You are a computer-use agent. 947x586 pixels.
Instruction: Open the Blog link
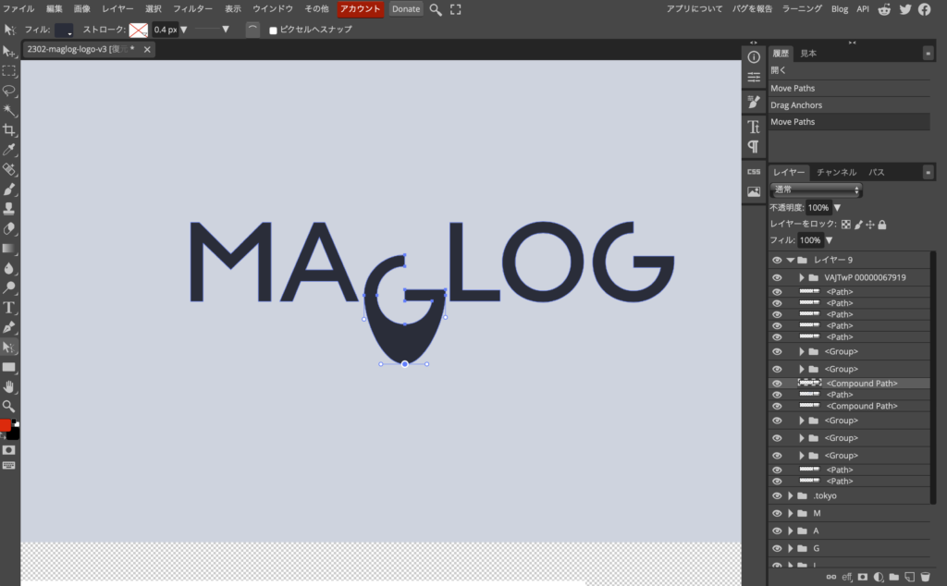pyautogui.click(x=840, y=9)
